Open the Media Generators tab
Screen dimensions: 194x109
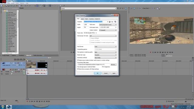click(x=38, y=55)
